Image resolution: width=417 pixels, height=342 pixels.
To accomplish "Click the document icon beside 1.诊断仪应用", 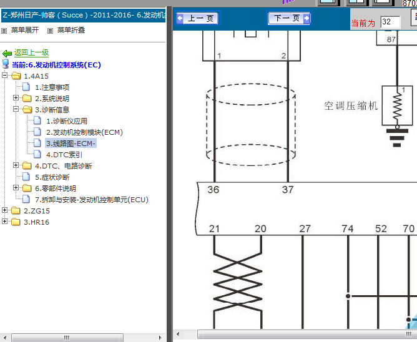I will tap(37, 120).
